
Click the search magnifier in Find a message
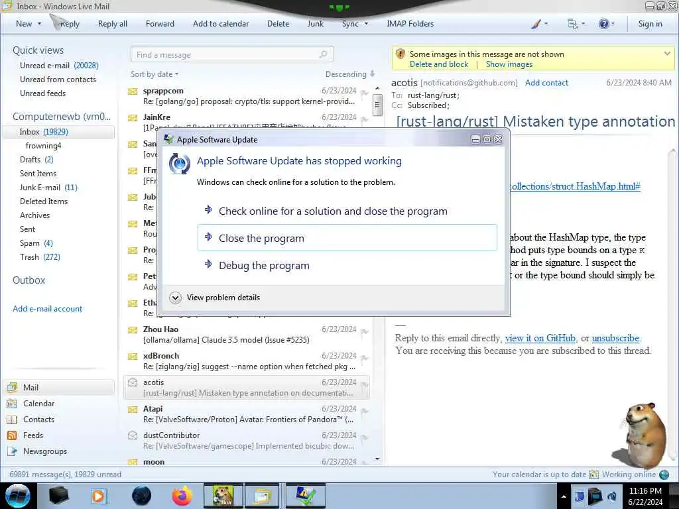pos(323,54)
